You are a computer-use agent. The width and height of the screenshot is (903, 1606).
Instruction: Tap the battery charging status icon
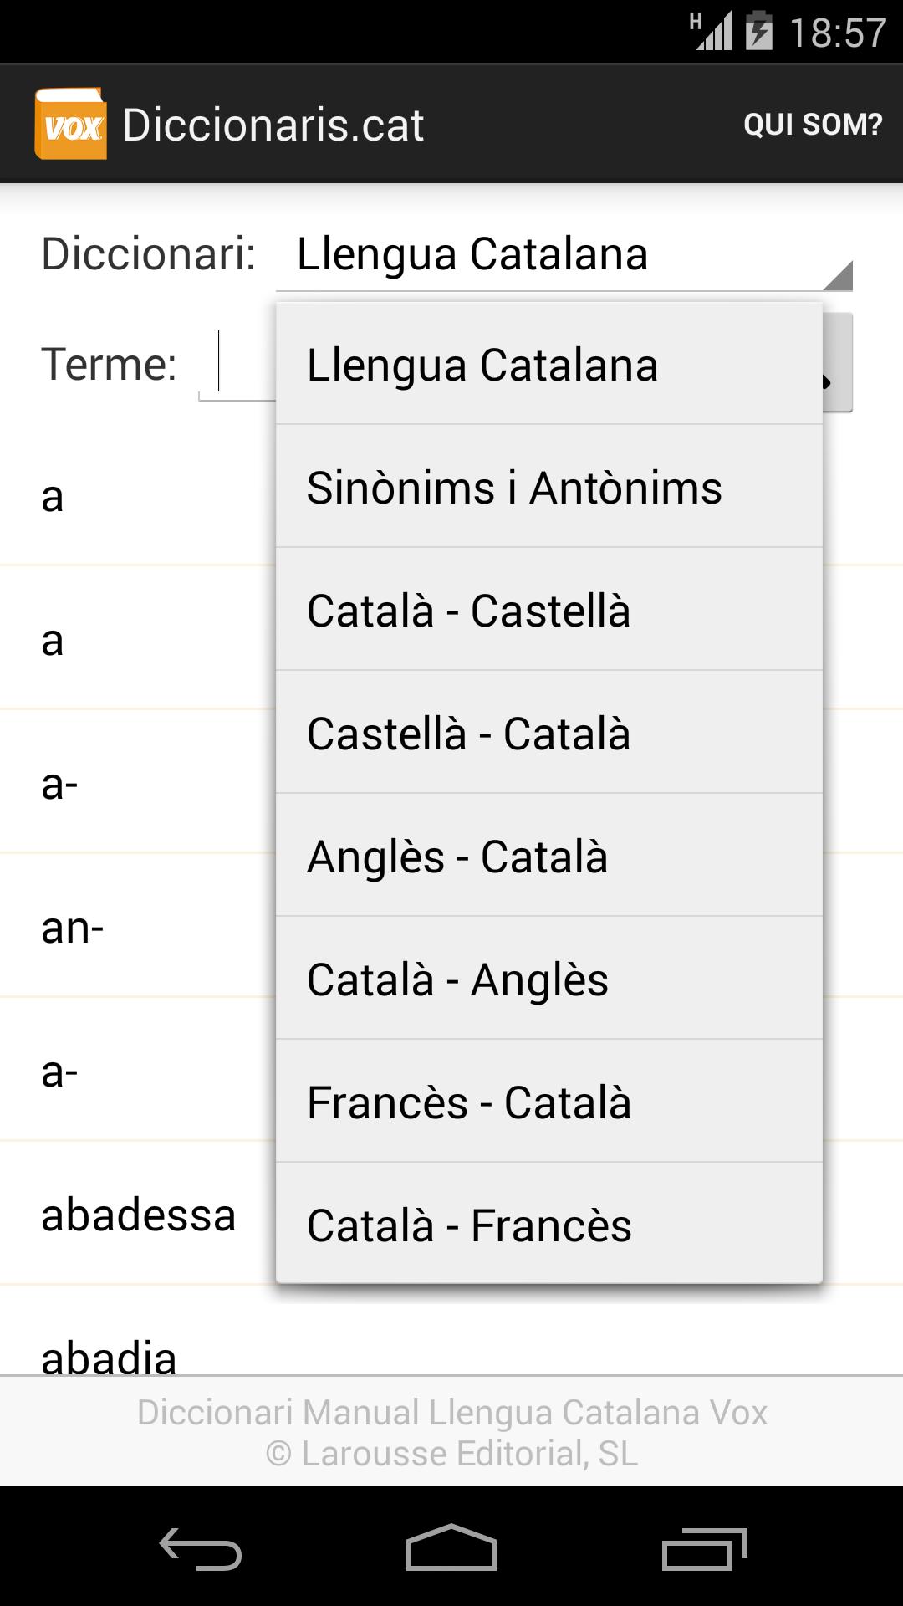click(x=758, y=32)
